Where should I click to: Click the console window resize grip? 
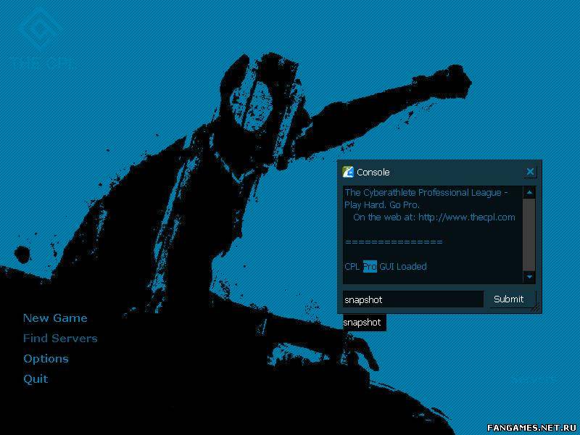[x=535, y=307]
